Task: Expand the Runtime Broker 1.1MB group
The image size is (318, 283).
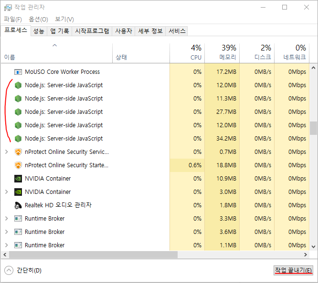Action: pyautogui.click(x=7, y=245)
